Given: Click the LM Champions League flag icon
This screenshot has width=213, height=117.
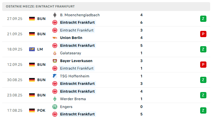Looking at the screenshot, I should click(x=32, y=49).
